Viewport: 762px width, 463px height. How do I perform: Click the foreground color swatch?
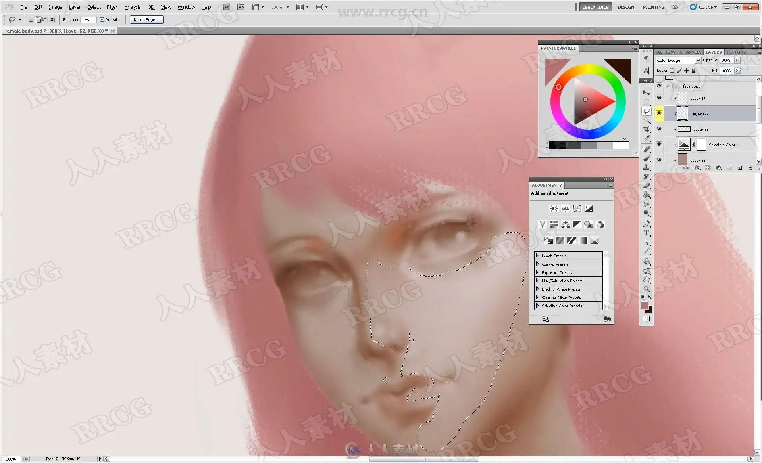(644, 305)
